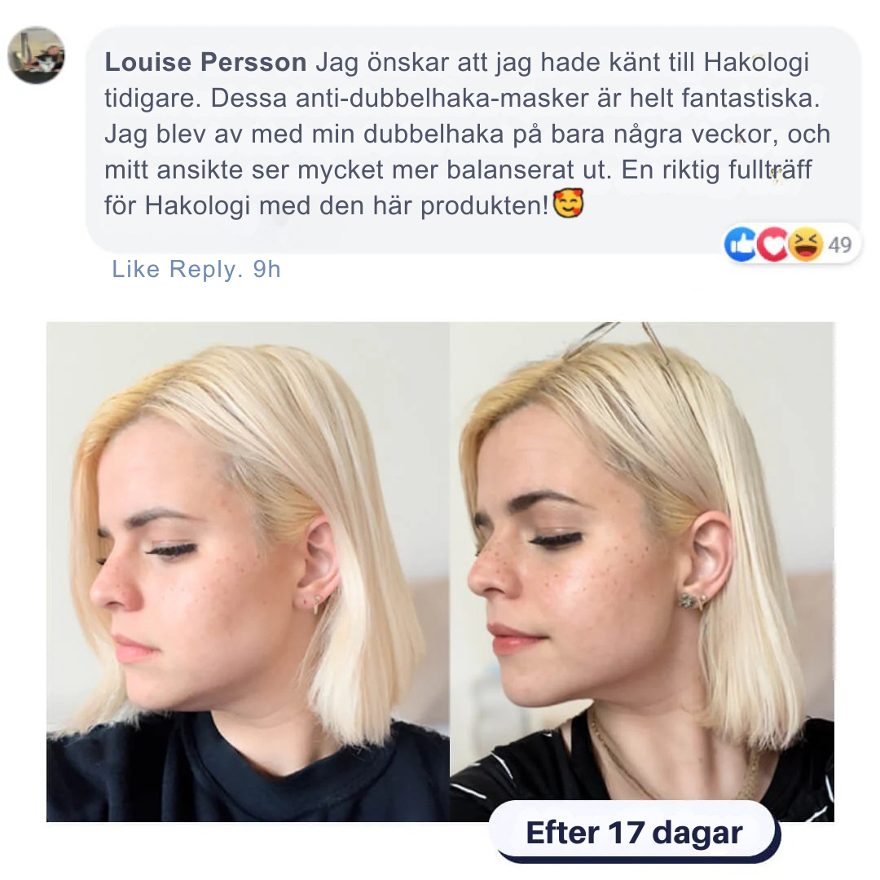Screen dimensions: 880x880
Task: Click the red heart reaction icon
Action: pos(772,244)
